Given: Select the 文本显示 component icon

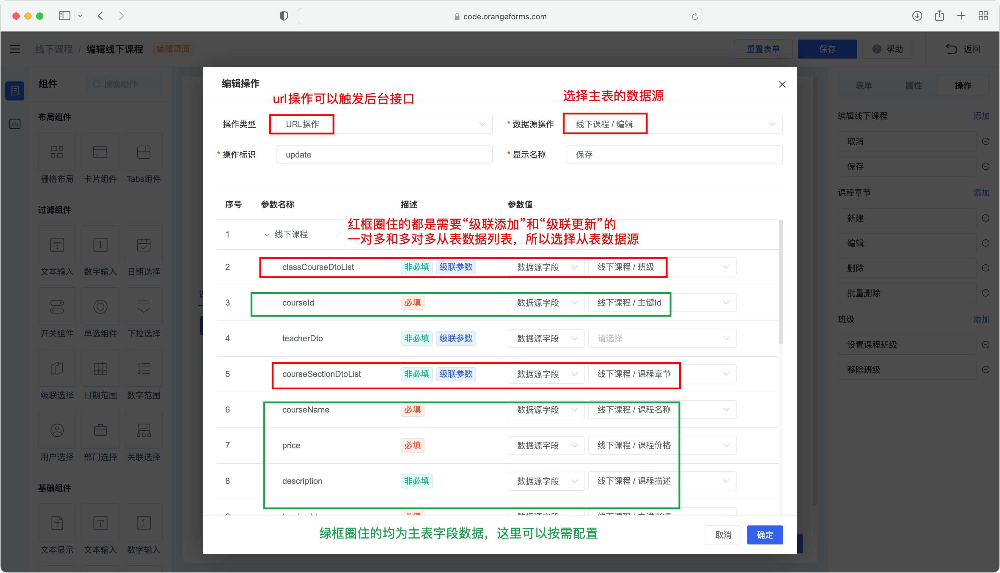Looking at the screenshot, I should pos(57,523).
